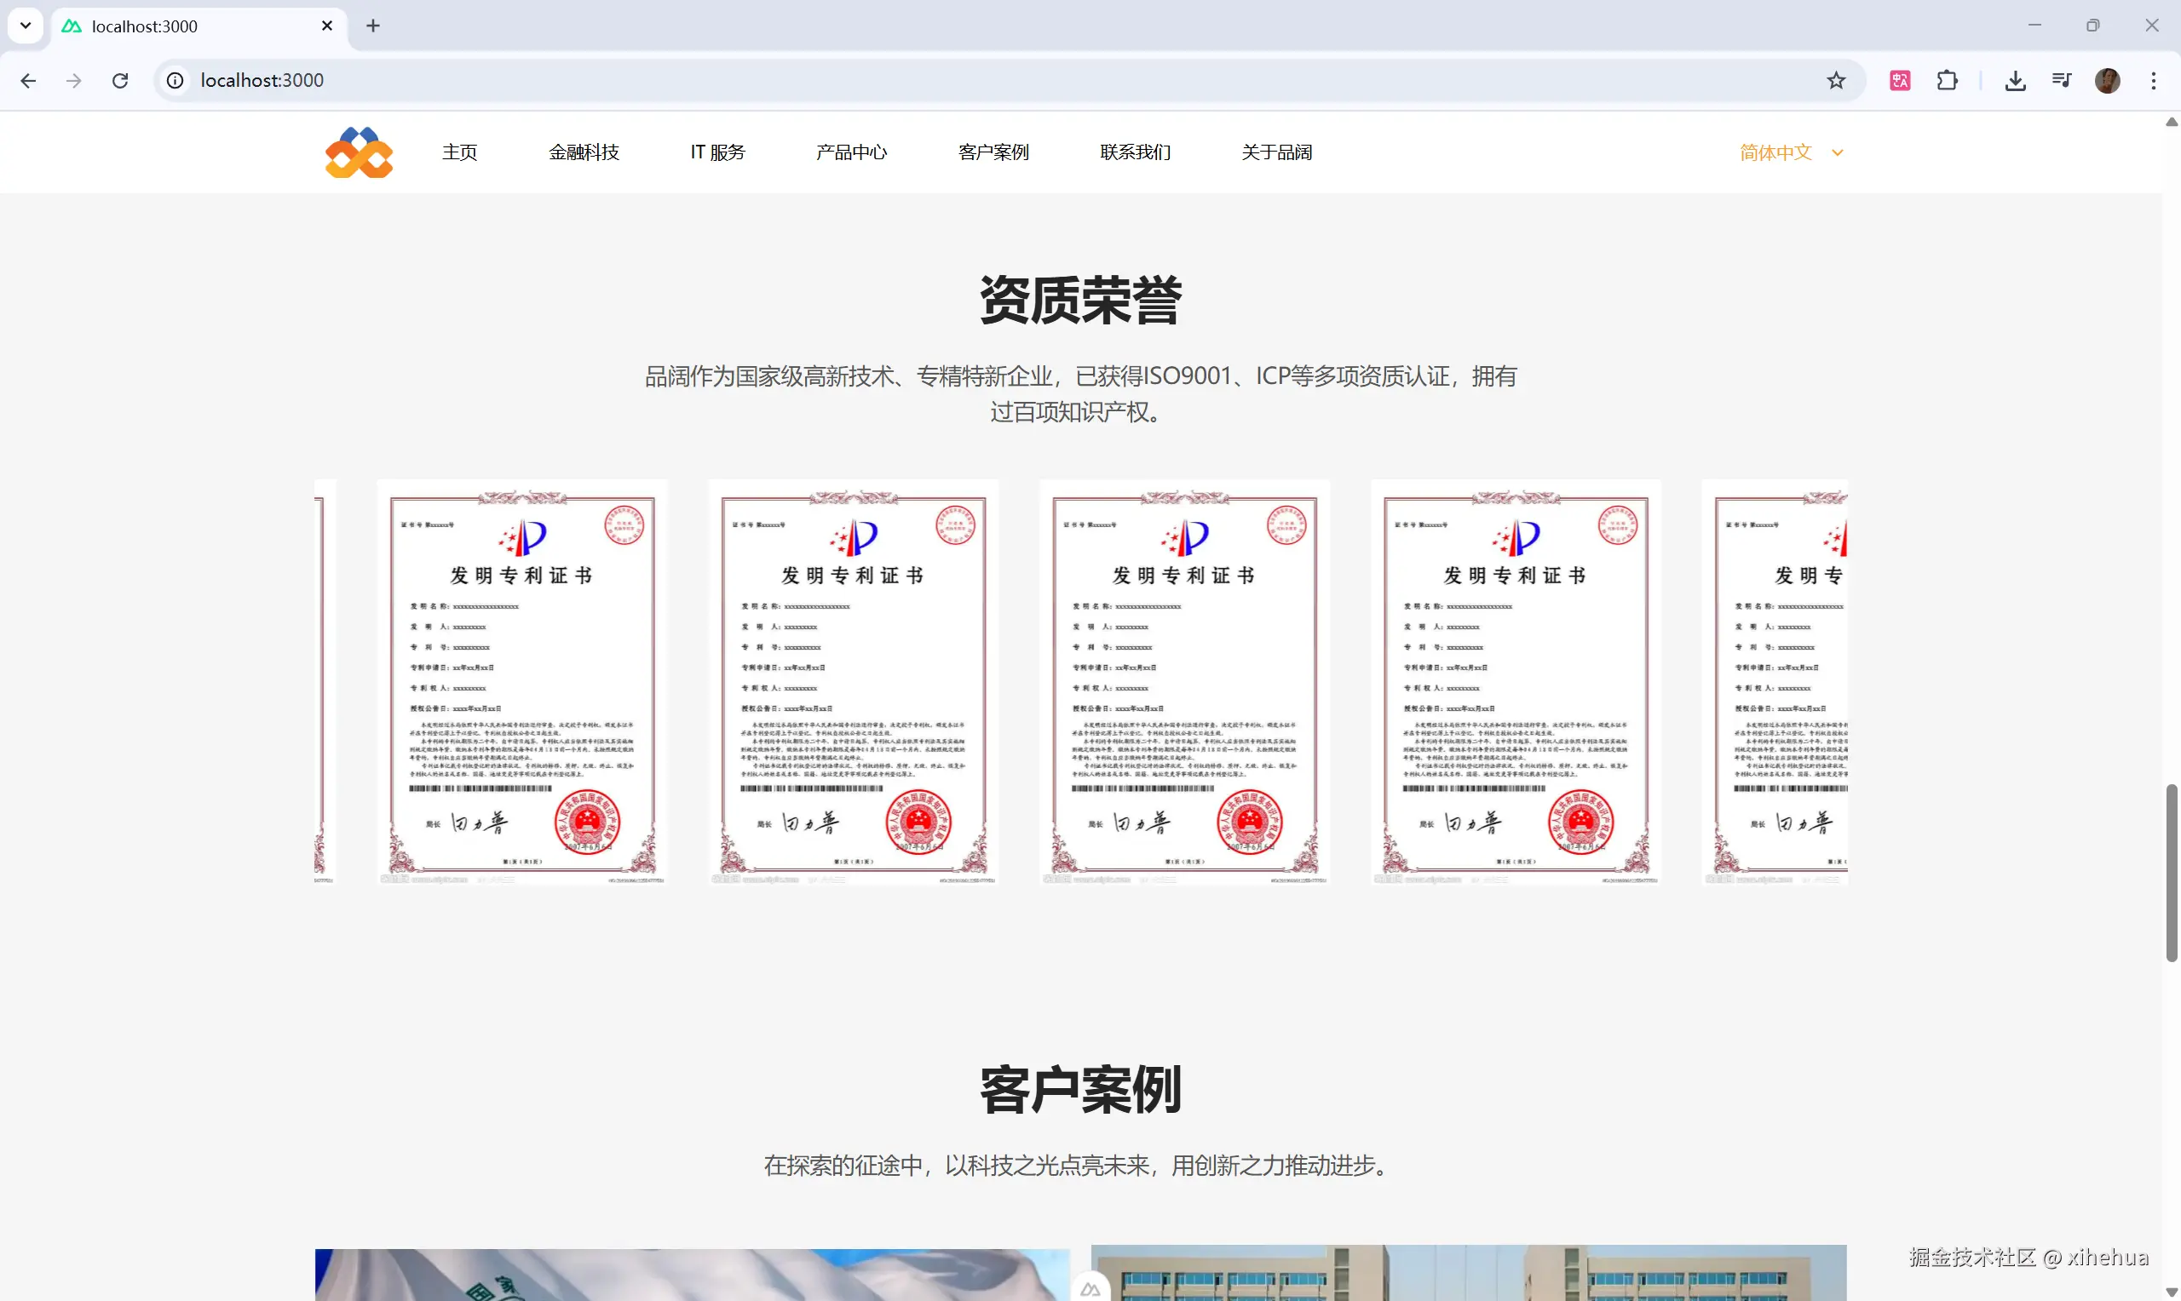The height and width of the screenshot is (1301, 2181).
Task: Bookmark this page with the star icon
Action: pos(1835,81)
